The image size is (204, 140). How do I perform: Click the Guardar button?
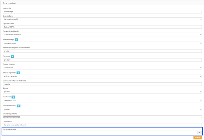197,138
